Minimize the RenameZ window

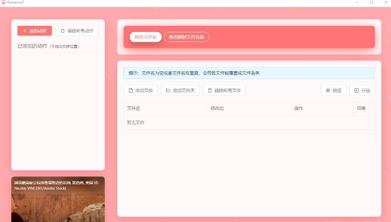(357, 2)
